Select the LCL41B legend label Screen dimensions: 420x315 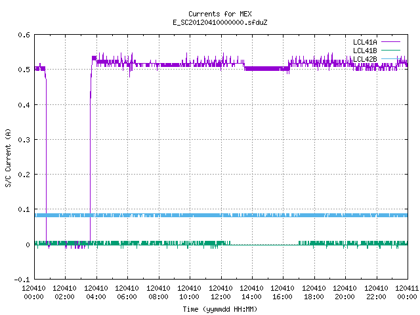click(x=365, y=51)
